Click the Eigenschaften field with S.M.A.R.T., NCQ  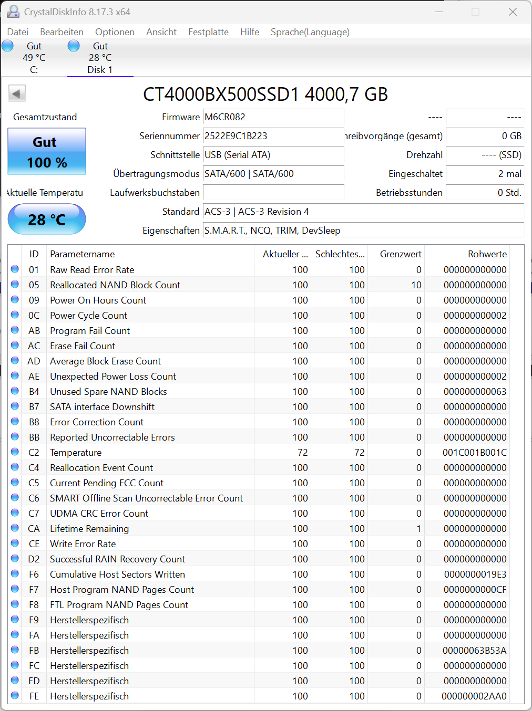point(363,231)
